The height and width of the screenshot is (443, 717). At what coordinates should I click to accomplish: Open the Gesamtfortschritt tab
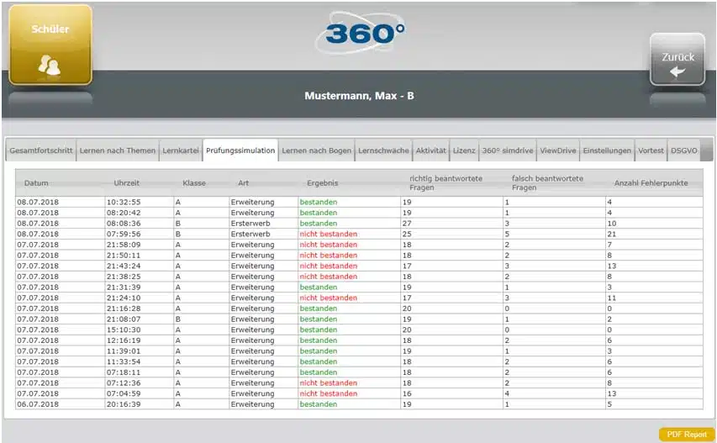click(40, 150)
